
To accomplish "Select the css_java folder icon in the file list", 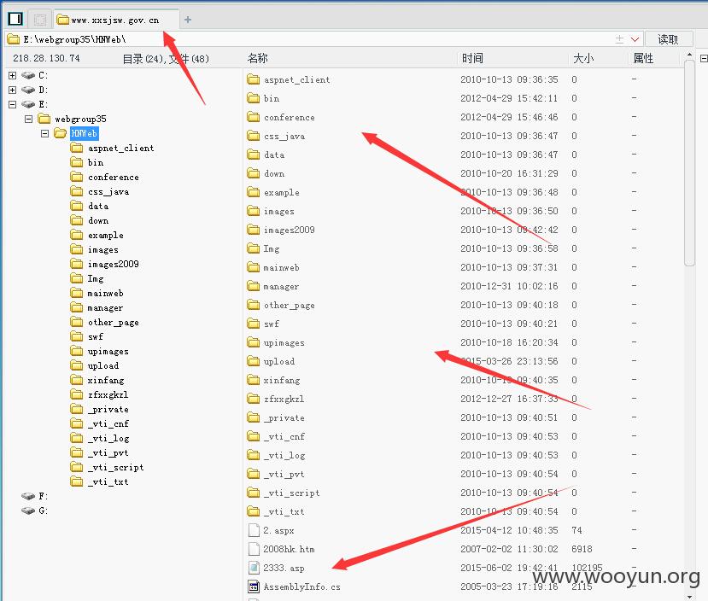I will pos(254,137).
